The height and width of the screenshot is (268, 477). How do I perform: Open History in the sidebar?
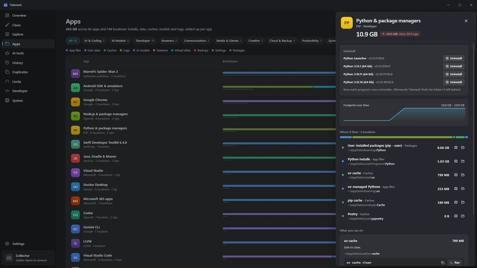pos(28,63)
